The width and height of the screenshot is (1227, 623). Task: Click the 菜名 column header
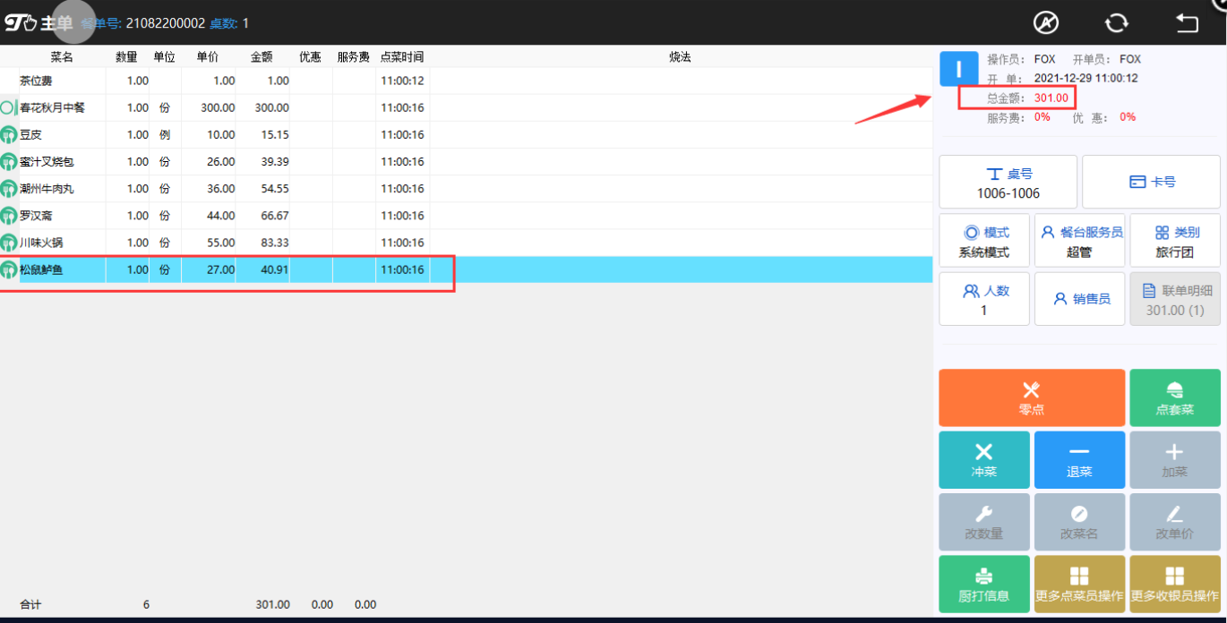point(62,57)
